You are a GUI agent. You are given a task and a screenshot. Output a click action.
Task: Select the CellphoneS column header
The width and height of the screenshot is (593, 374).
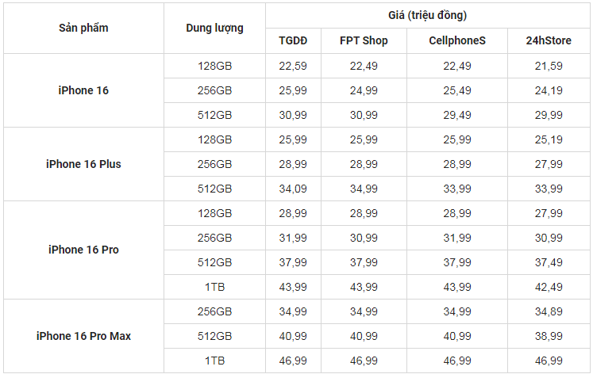pyautogui.click(x=456, y=40)
